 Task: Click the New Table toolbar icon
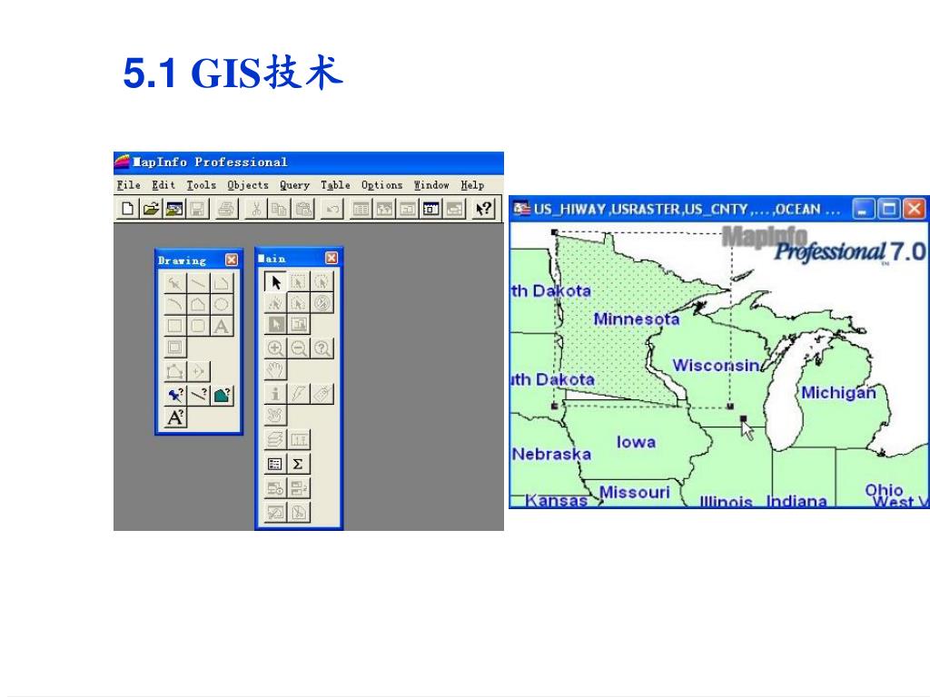coord(127,209)
